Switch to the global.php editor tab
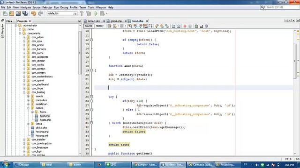The height and width of the screenshot is (168, 300). [x=116, y=21]
